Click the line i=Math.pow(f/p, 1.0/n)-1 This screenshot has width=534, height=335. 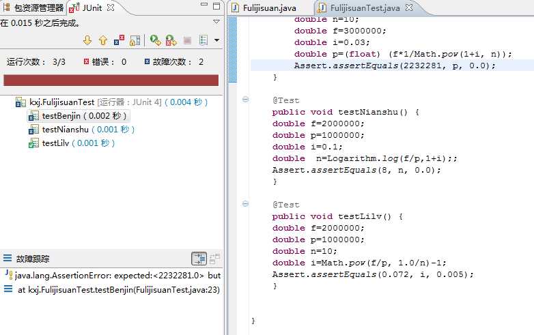click(359, 263)
